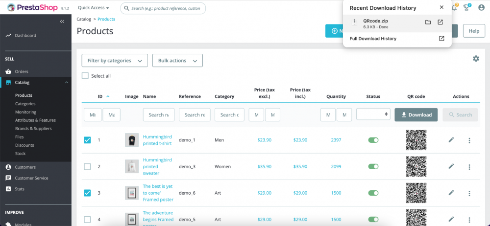Open Stats in the sidebar

point(20,189)
